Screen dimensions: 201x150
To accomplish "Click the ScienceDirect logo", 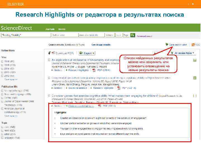I will [16, 28].
